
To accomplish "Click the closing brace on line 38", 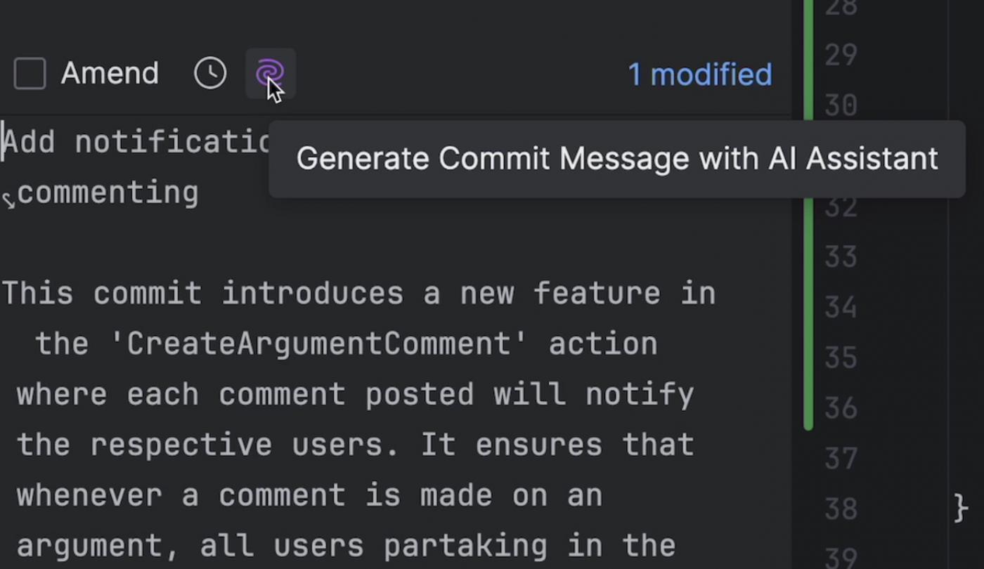I will coord(961,509).
